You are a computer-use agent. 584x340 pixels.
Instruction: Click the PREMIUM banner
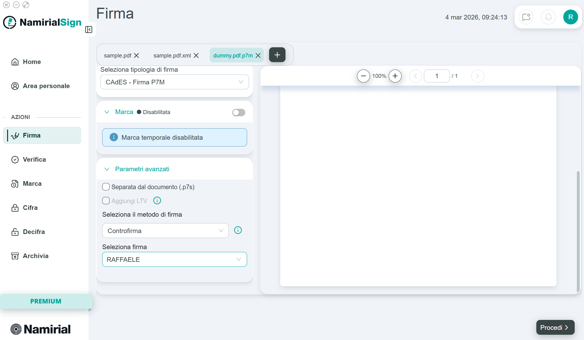(46, 301)
